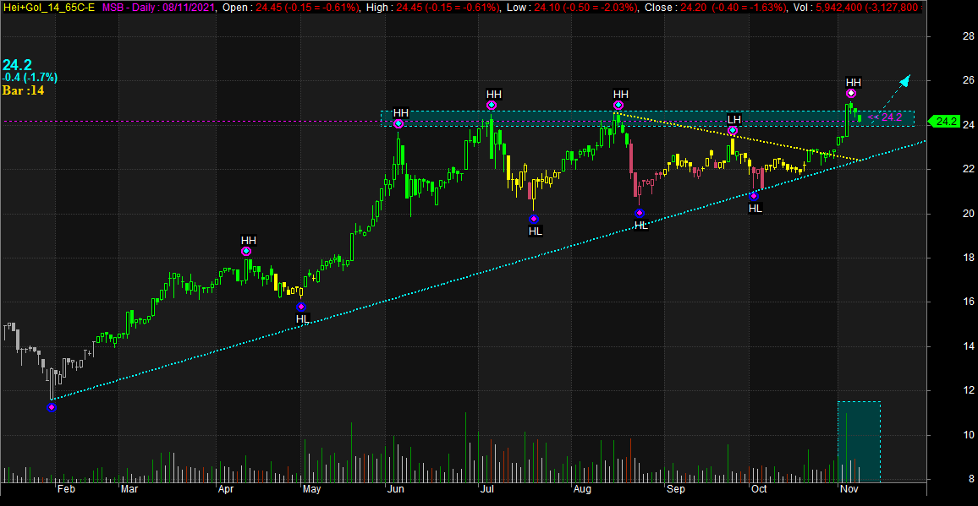Click the LH marker circle in September

click(733, 130)
